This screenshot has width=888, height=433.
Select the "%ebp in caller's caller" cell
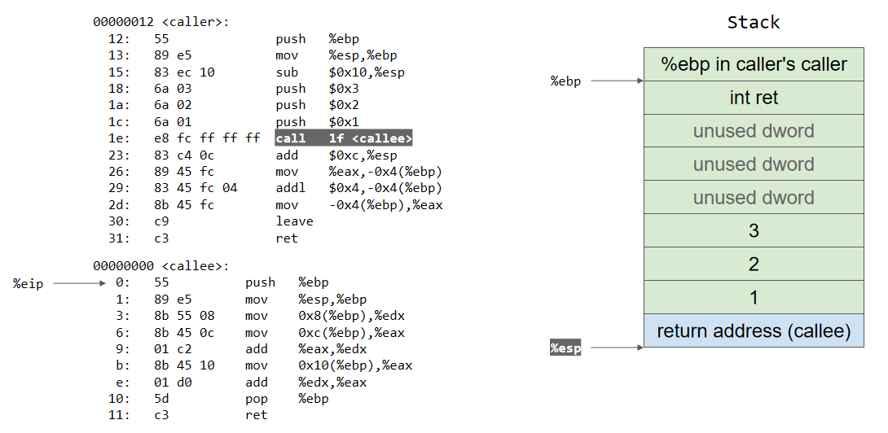753,64
